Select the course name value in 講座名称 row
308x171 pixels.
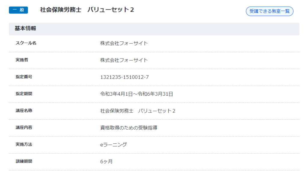[x=138, y=111]
